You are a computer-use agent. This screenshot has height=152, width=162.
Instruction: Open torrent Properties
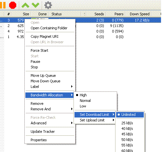pos(39,140)
